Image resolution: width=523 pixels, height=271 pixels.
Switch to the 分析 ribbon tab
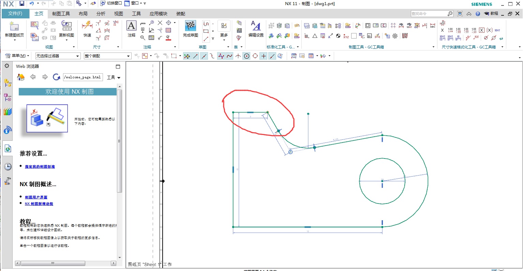pyautogui.click(x=101, y=14)
